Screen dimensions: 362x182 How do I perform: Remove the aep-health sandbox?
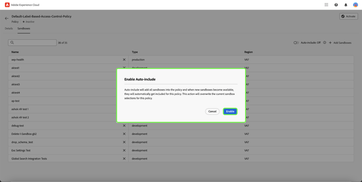(124, 60)
